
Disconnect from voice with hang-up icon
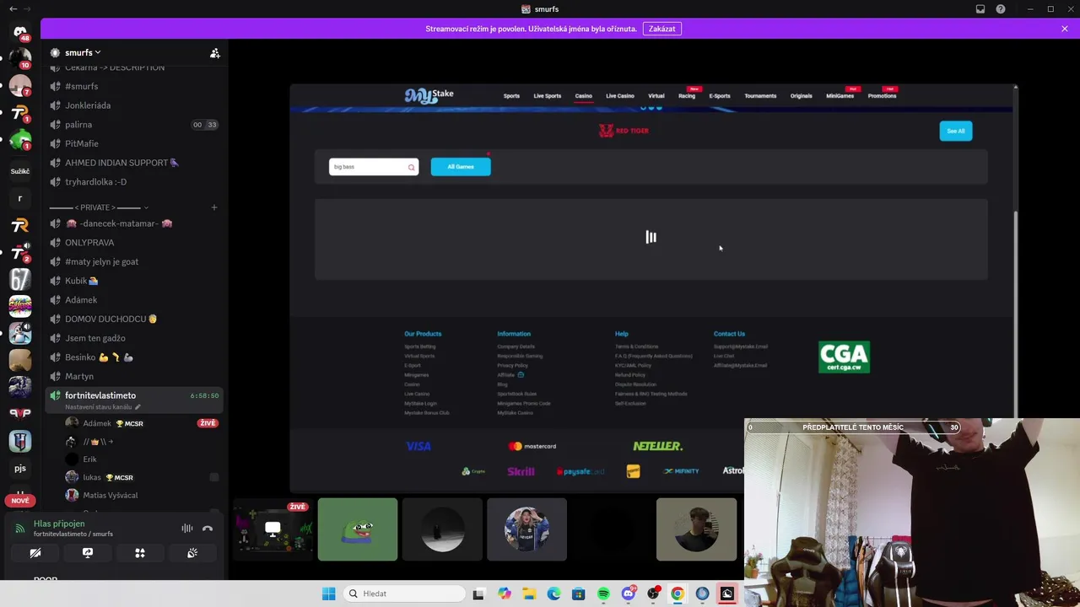[x=208, y=529]
